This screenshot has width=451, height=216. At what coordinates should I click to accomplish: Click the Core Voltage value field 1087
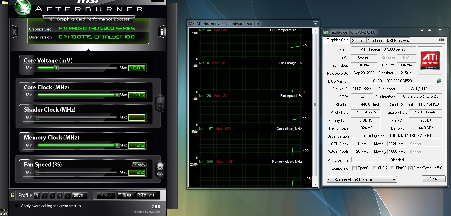137,68
